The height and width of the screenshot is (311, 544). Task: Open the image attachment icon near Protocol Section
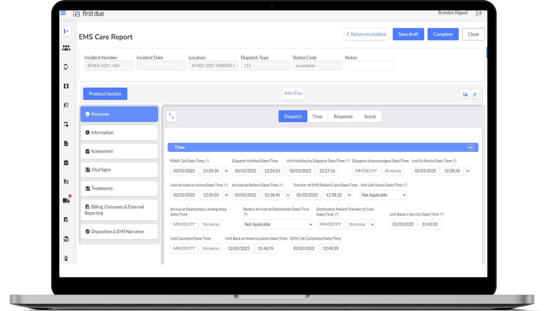pos(465,94)
